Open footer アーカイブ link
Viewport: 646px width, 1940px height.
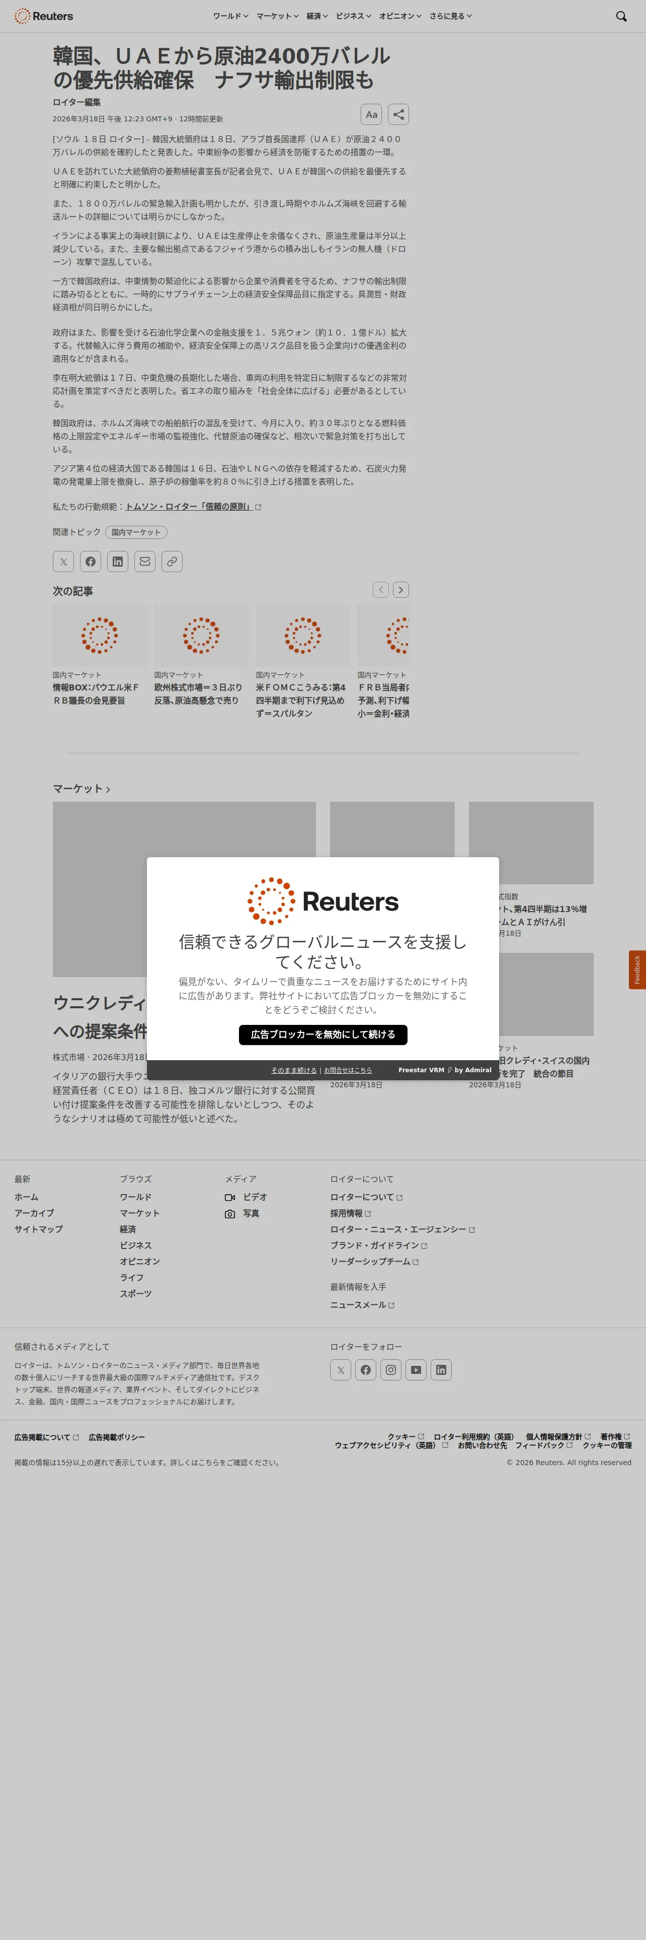(34, 1213)
